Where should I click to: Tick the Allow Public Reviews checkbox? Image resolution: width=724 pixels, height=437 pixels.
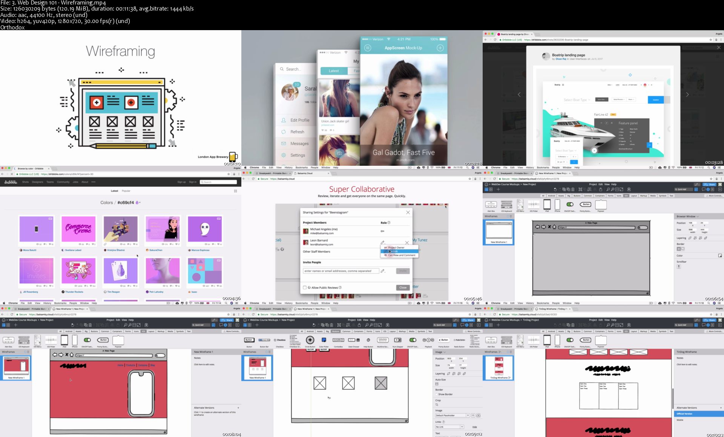(x=305, y=287)
